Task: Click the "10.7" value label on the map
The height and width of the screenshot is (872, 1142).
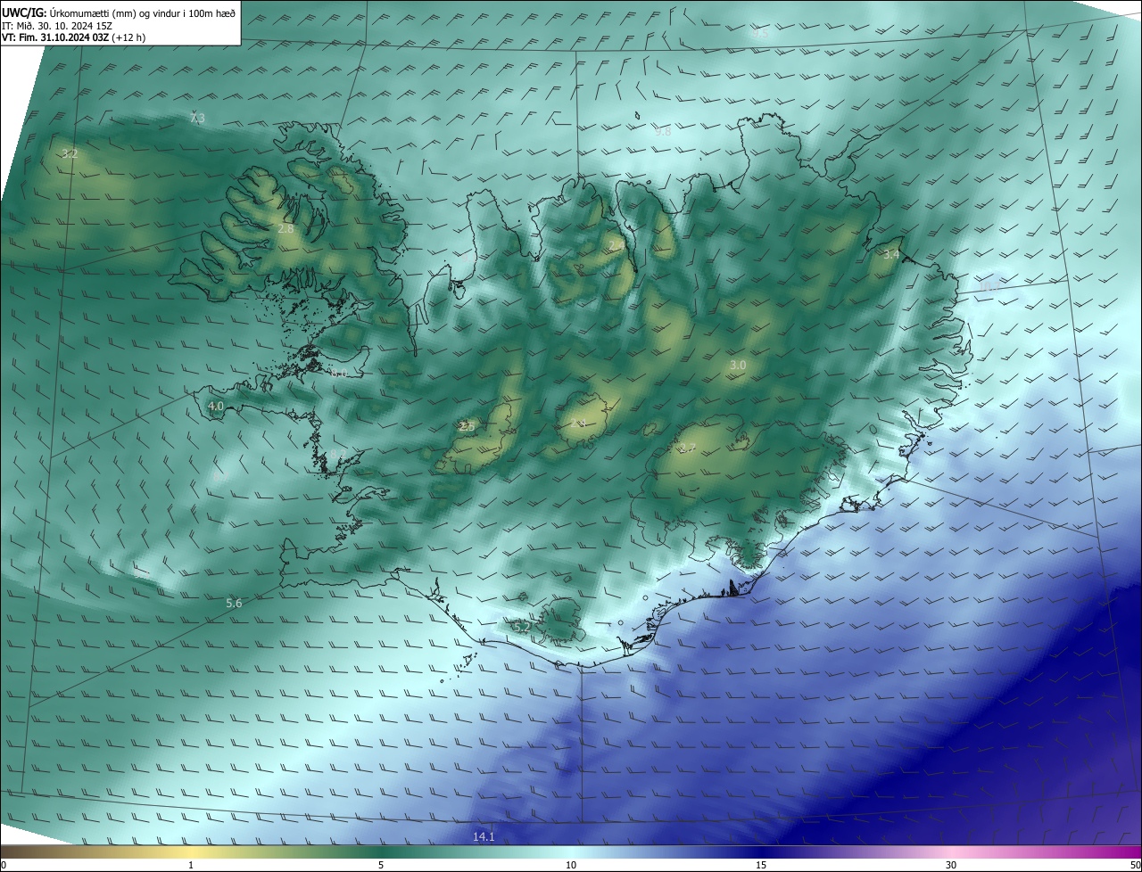Action: pyautogui.click(x=989, y=287)
